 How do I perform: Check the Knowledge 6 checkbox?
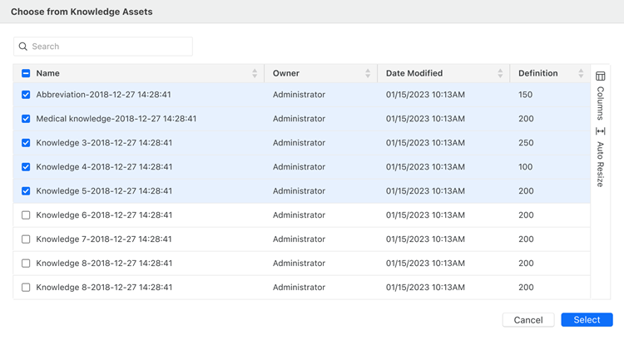pyautogui.click(x=26, y=215)
